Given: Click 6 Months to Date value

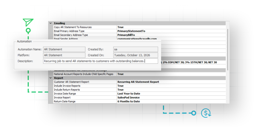Looking at the screenshot, I should (128, 102).
